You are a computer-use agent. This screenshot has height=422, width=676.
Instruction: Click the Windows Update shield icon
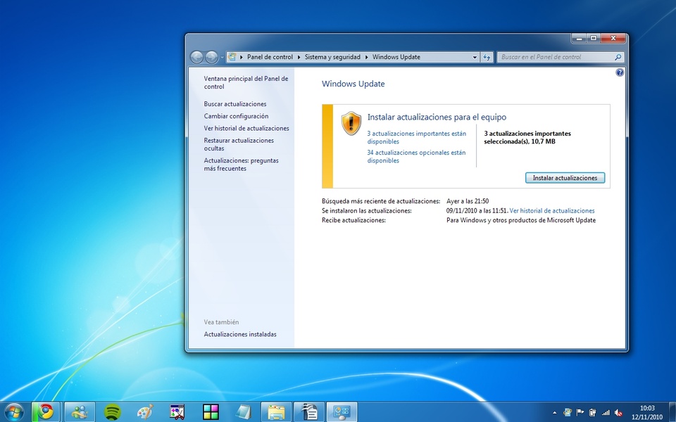[351, 123]
